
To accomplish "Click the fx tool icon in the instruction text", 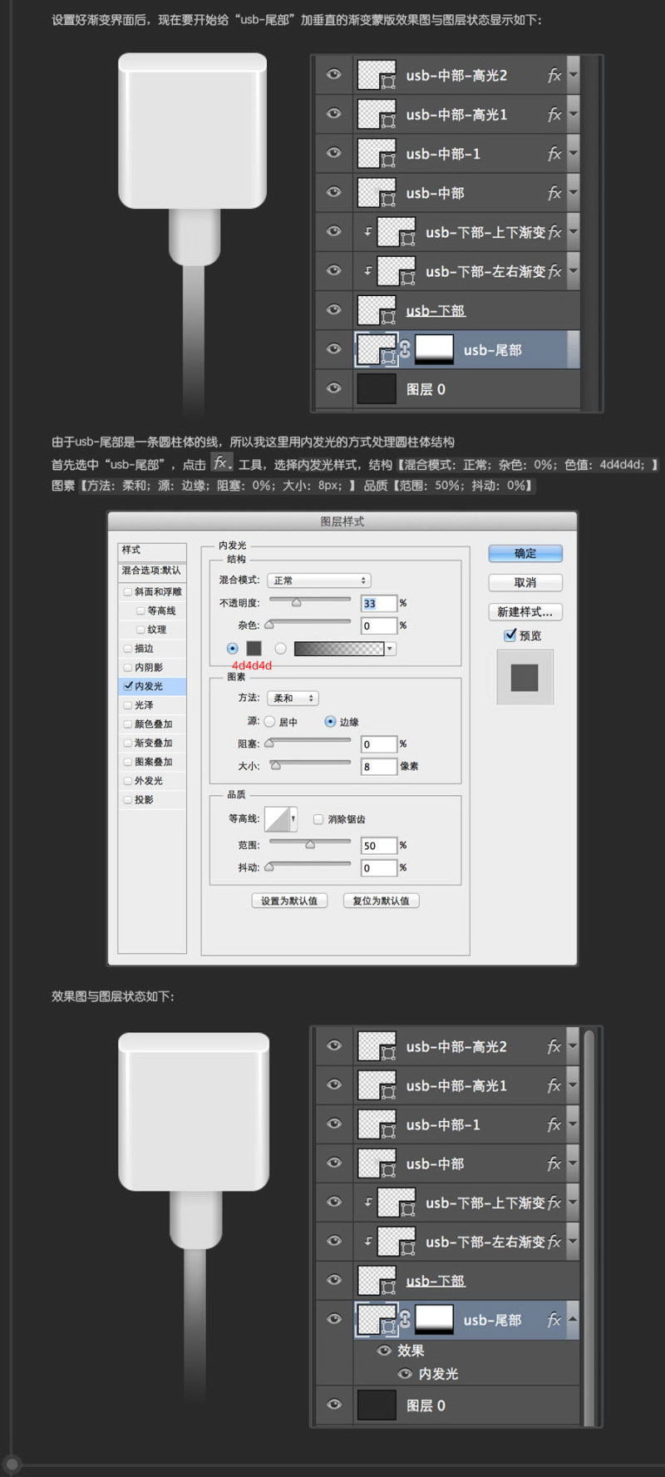I will tap(221, 463).
